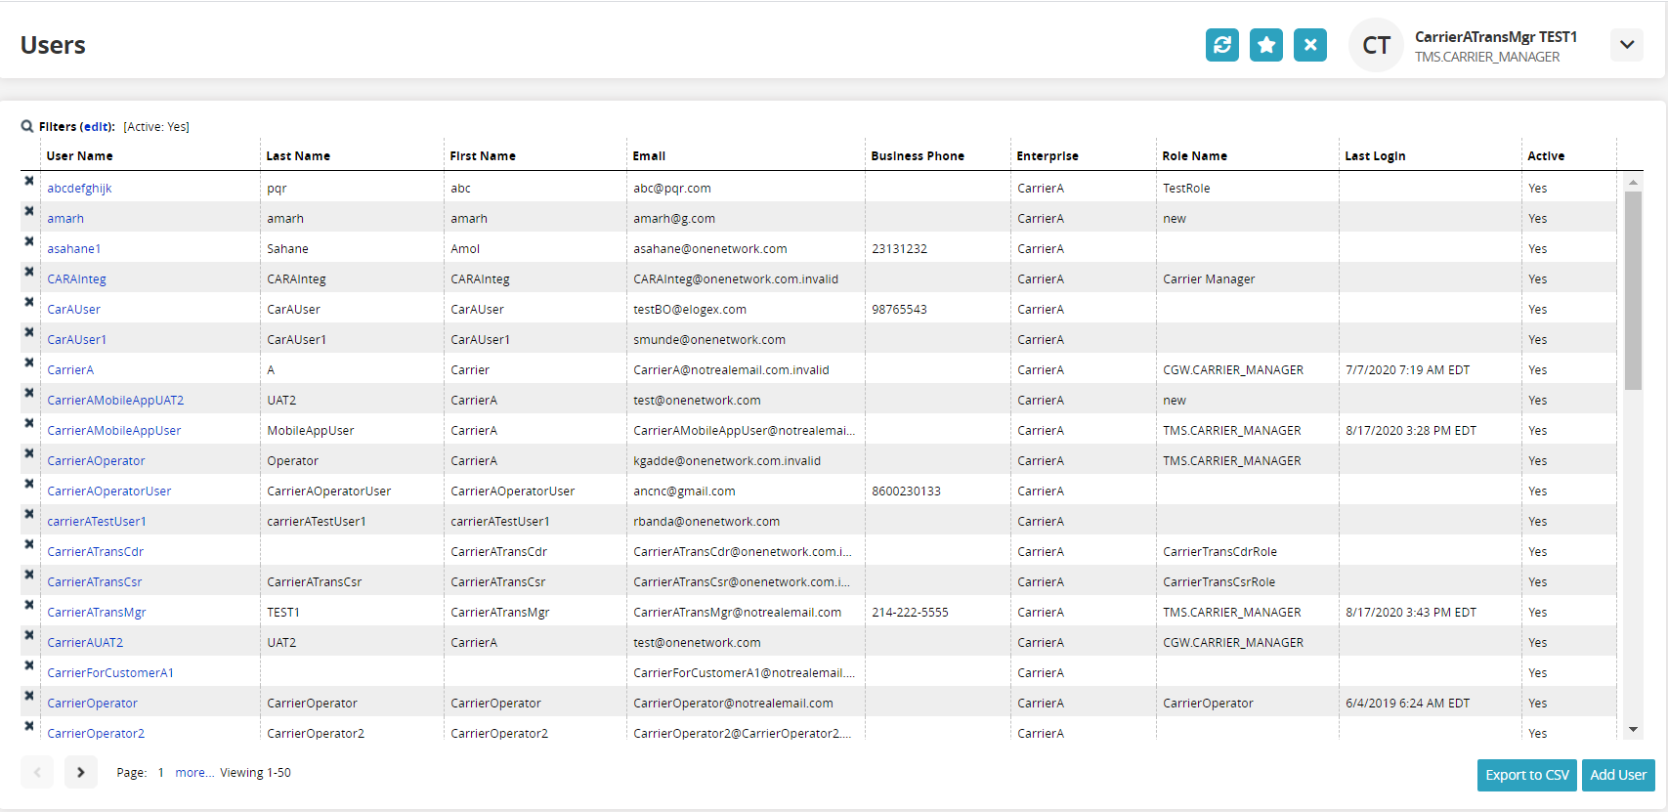Click the star favorite icon

pos(1265,45)
